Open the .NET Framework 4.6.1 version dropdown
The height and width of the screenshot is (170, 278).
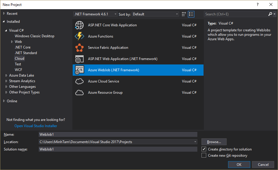(95, 14)
